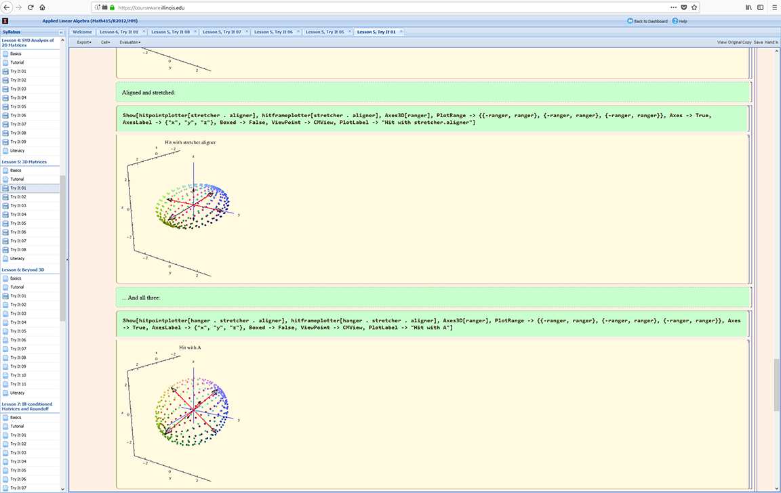Show the library sidebar icon
The height and width of the screenshot is (493, 781).
748,7
